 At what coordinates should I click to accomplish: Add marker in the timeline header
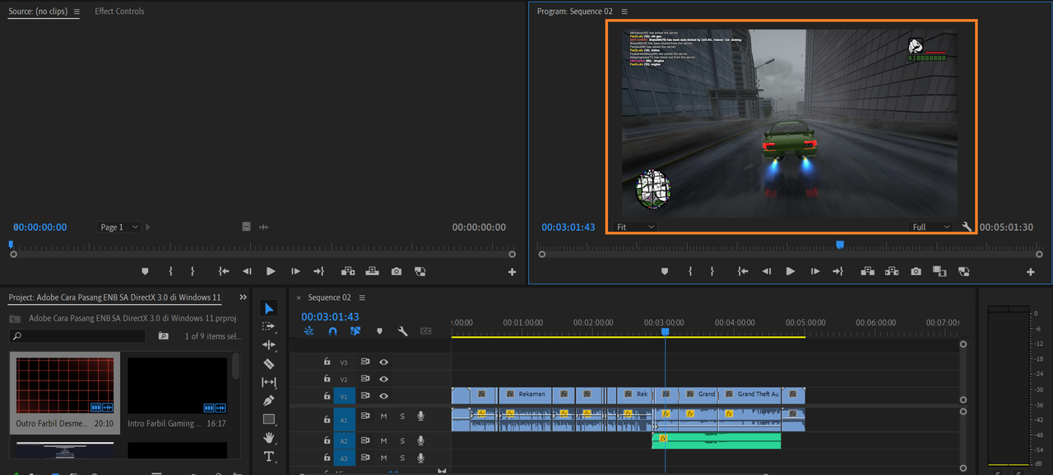click(379, 331)
